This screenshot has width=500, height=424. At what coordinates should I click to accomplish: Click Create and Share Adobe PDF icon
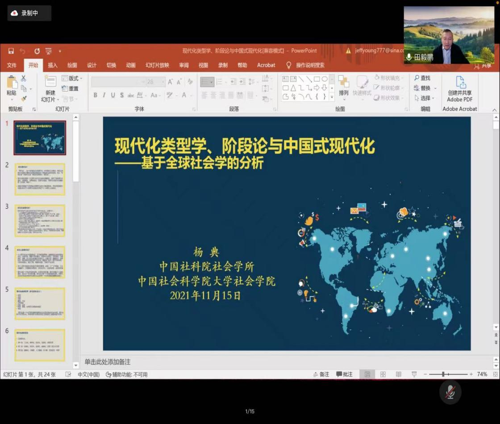[460, 83]
